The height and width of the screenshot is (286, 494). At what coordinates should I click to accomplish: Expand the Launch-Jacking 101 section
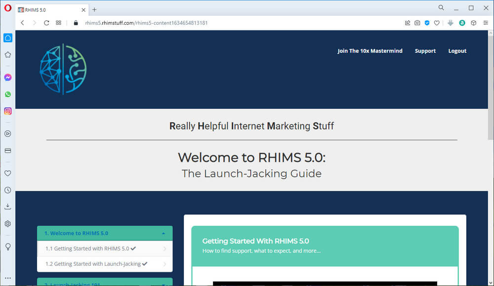pyautogui.click(x=105, y=282)
